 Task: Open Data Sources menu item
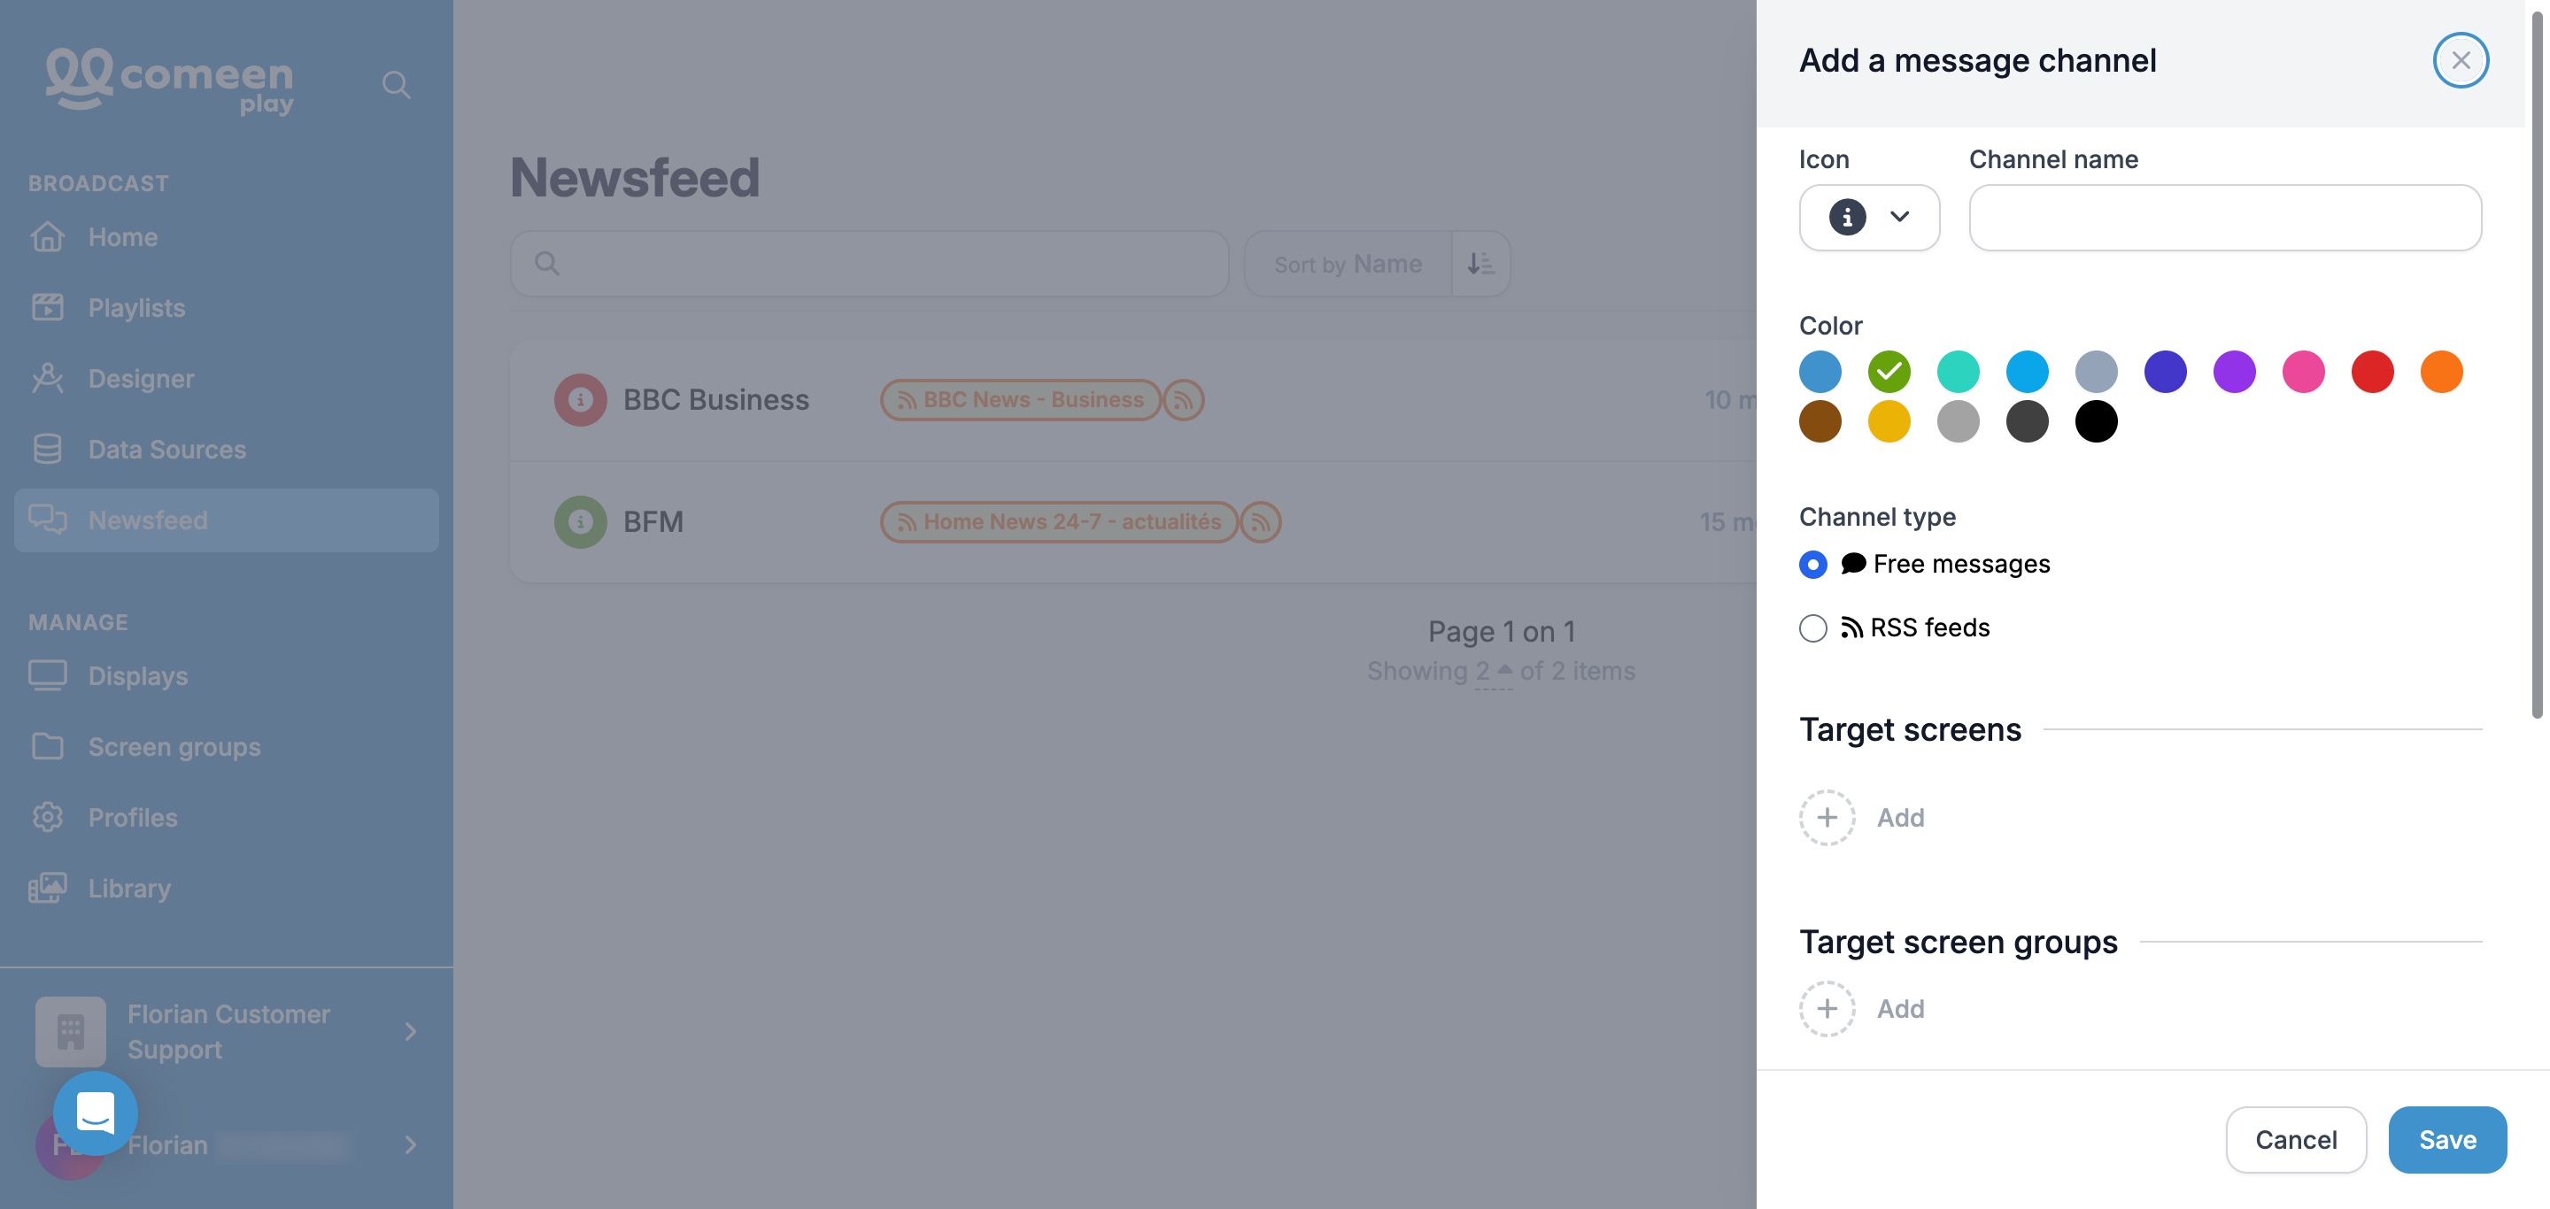(x=227, y=449)
